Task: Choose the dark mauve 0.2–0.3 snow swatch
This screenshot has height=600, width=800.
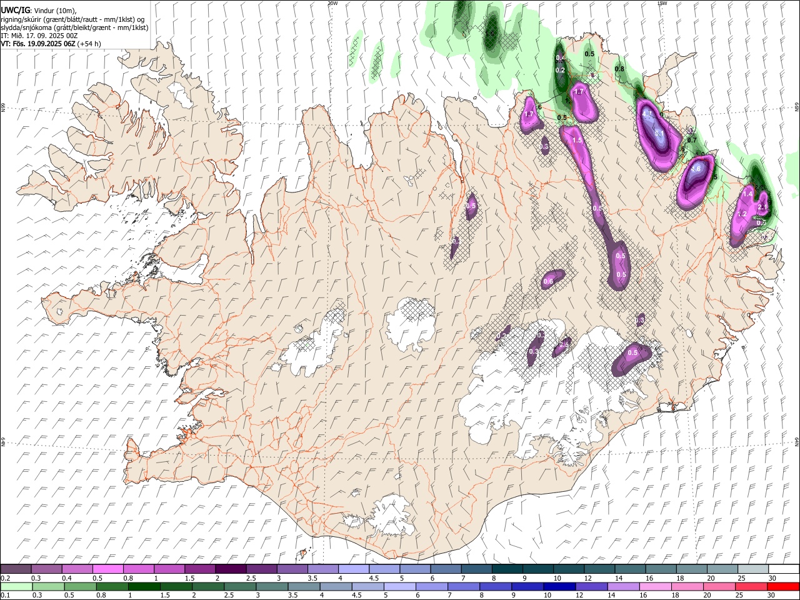Action: point(16,569)
